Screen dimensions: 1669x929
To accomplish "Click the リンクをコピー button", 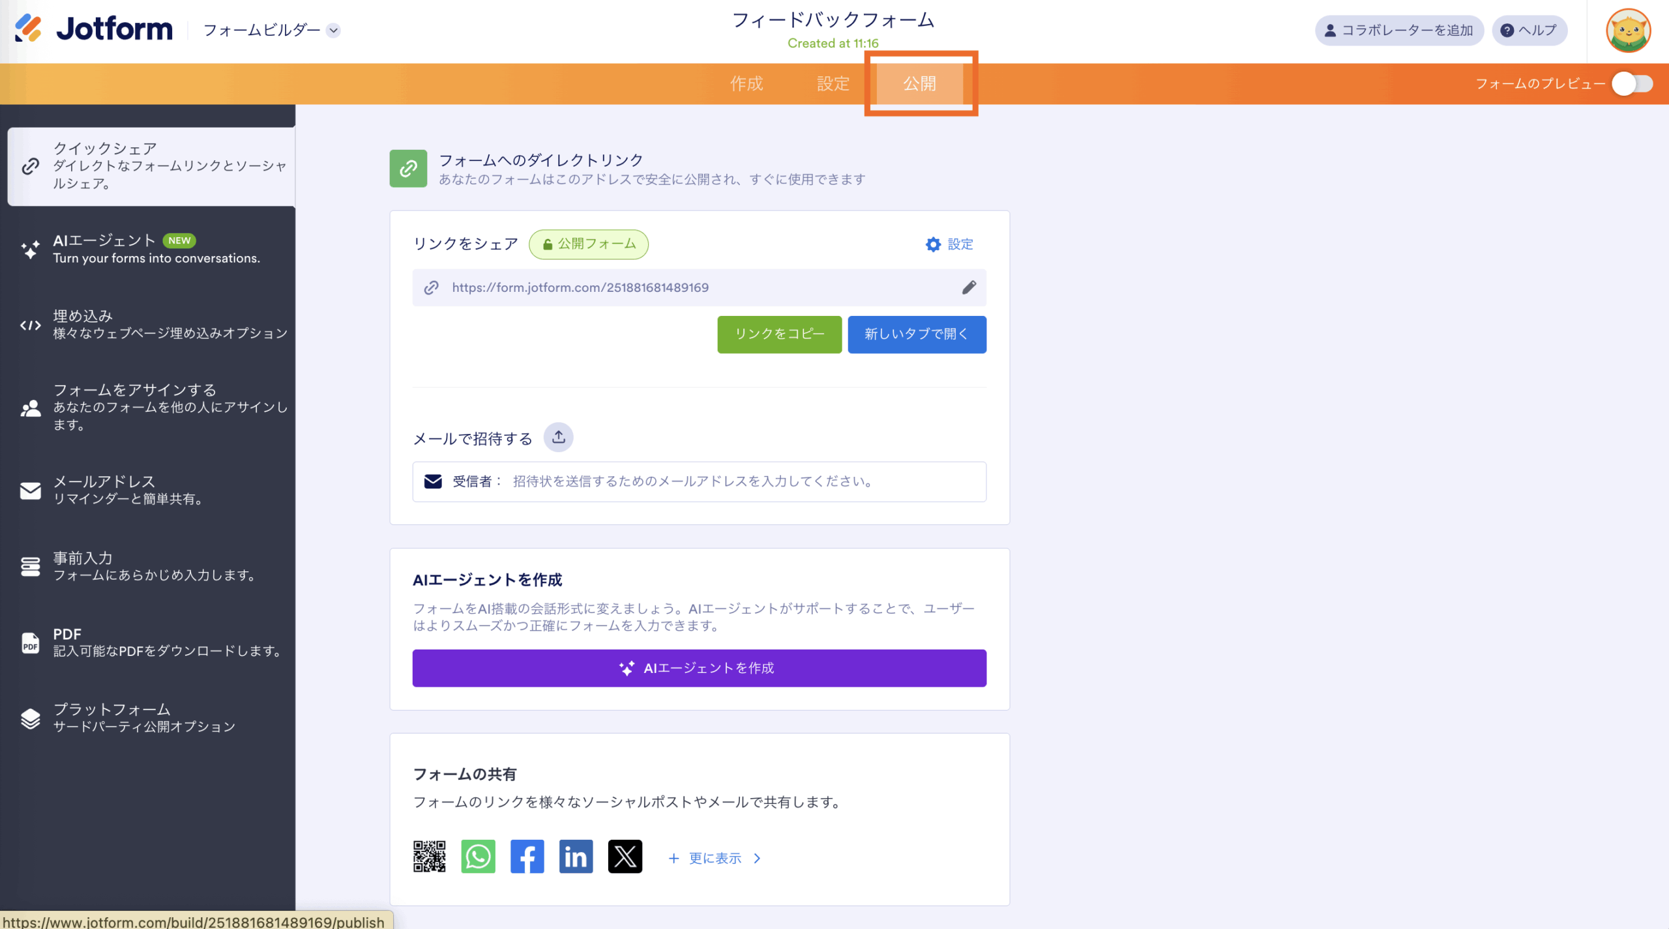I will (779, 334).
